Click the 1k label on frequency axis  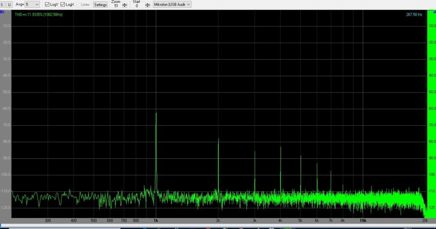tap(156, 220)
